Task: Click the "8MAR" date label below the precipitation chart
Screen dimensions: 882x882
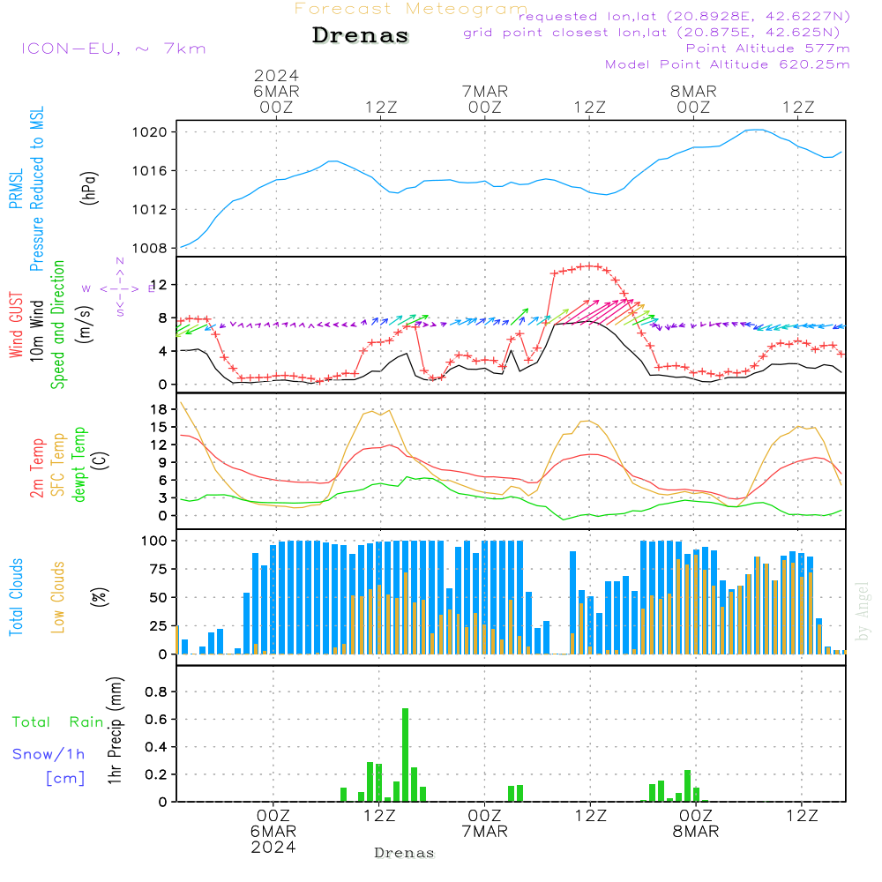Action: click(696, 832)
